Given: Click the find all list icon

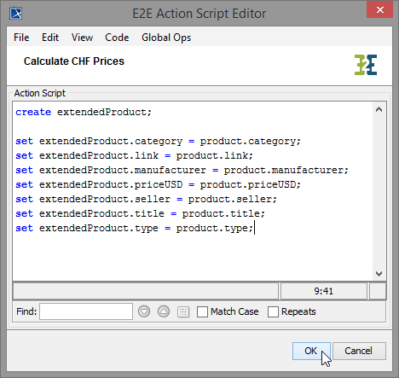Looking at the screenshot, I should click(183, 311).
